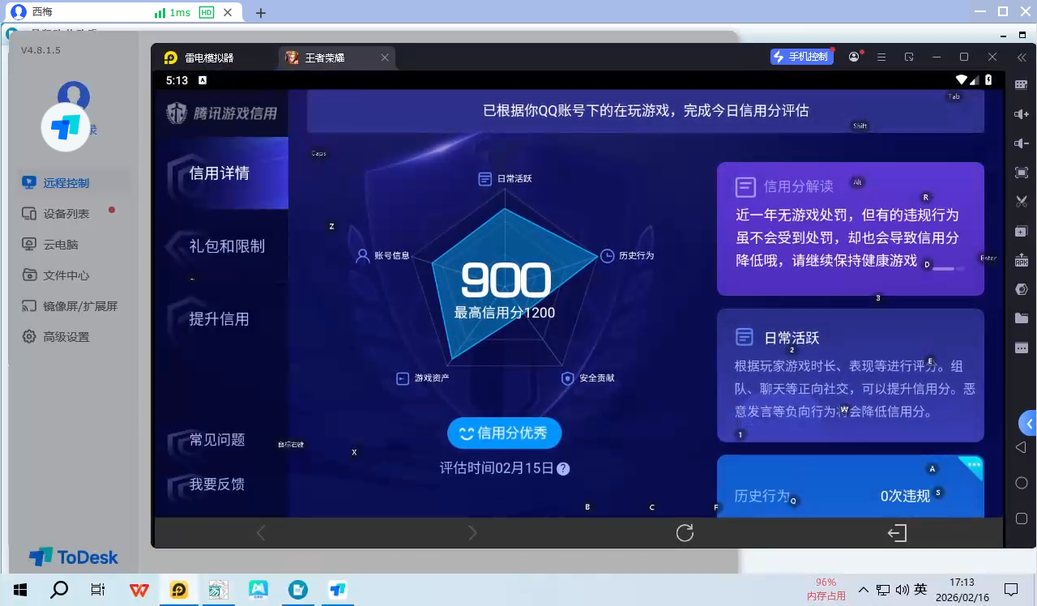Screen dimensions: 1037x606
Task: Click the volume up icon in LDPlayer sidebar
Action: point(1021,113)
